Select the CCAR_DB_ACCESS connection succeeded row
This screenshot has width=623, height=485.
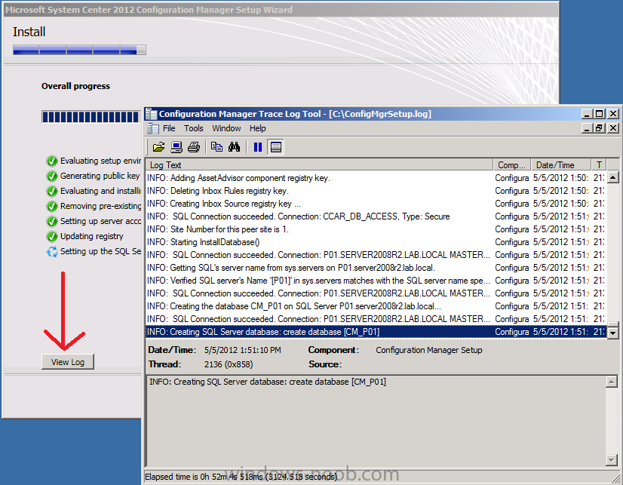coord(376,216)
